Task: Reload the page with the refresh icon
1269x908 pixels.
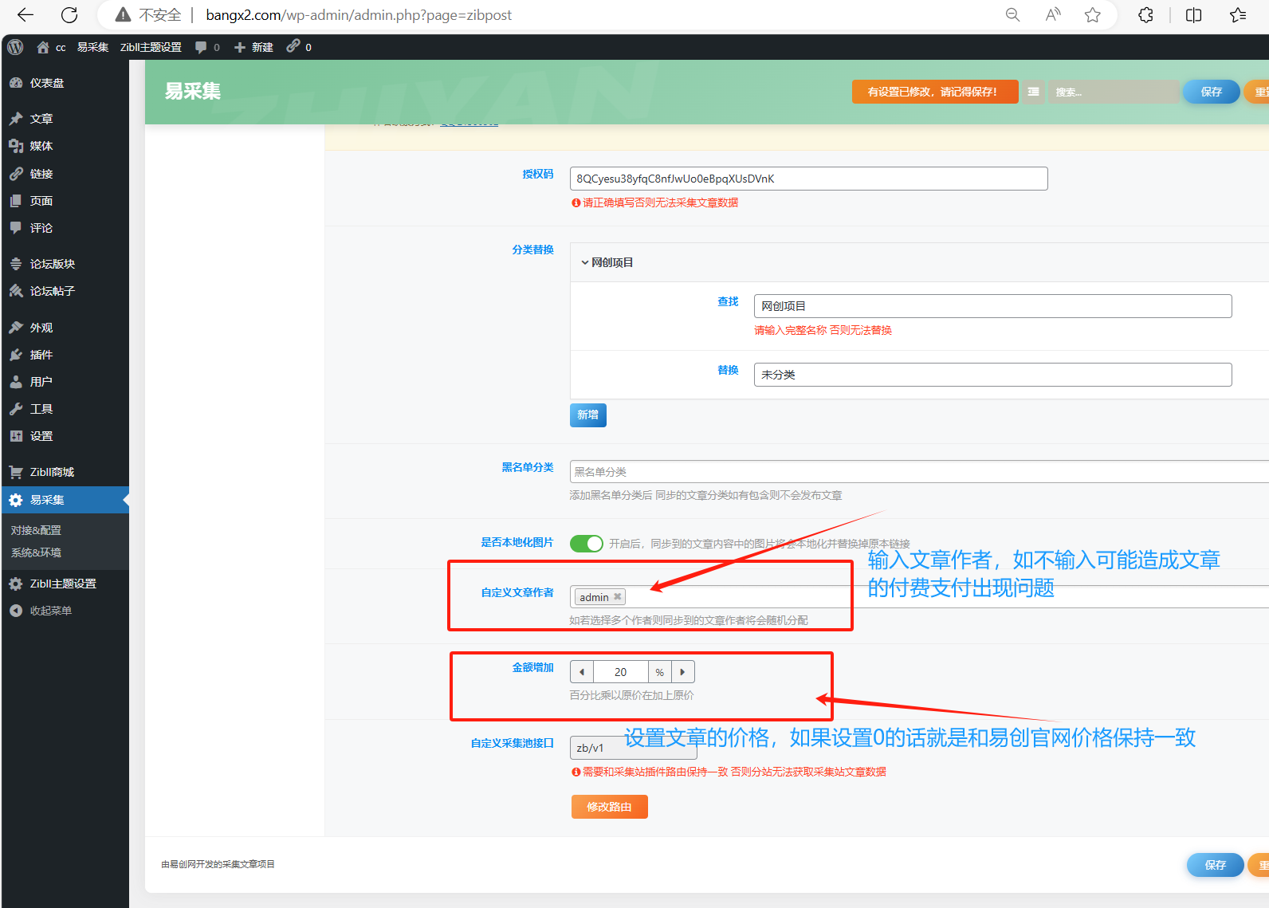Action: (x=69, y=14)
